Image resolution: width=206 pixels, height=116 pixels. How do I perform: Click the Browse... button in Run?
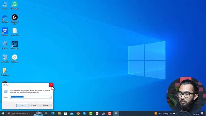[x=46, y=105]
